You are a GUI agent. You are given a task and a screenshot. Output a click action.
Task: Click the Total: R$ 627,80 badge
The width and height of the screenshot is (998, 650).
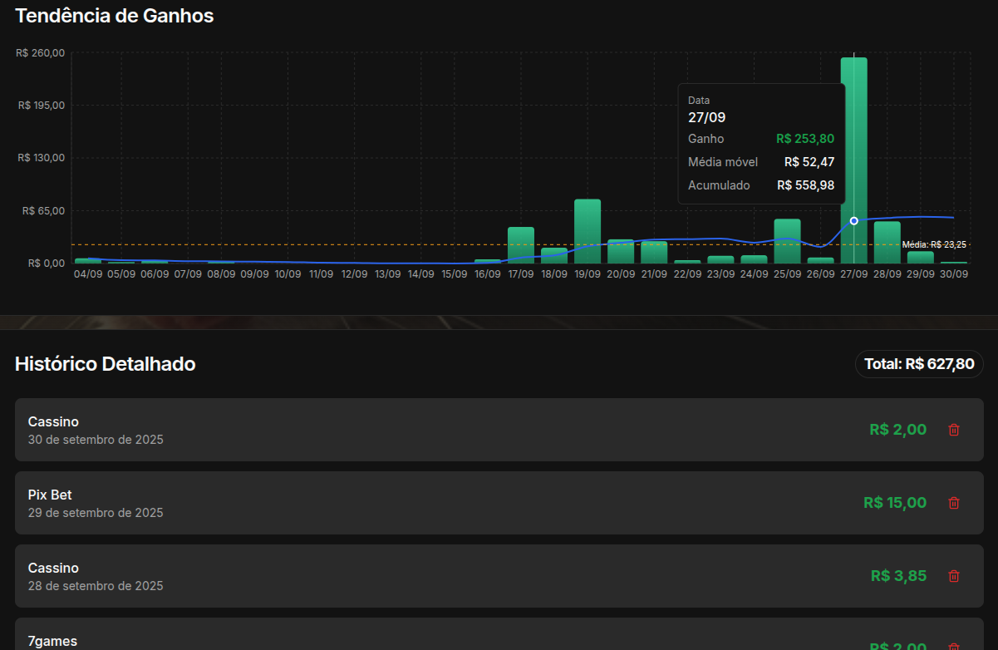(919, 364)
